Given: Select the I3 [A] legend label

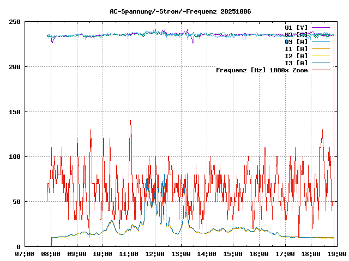Looking at the screenshot, I should pos(296,63).
